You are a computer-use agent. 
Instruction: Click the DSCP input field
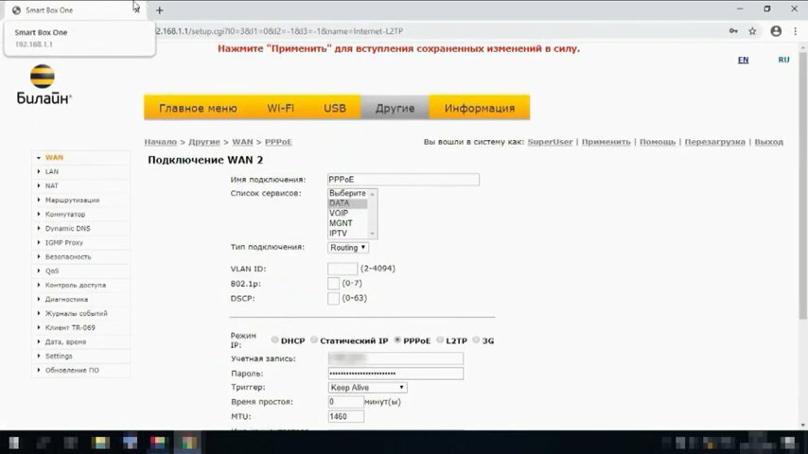click(x=333, y=298)
